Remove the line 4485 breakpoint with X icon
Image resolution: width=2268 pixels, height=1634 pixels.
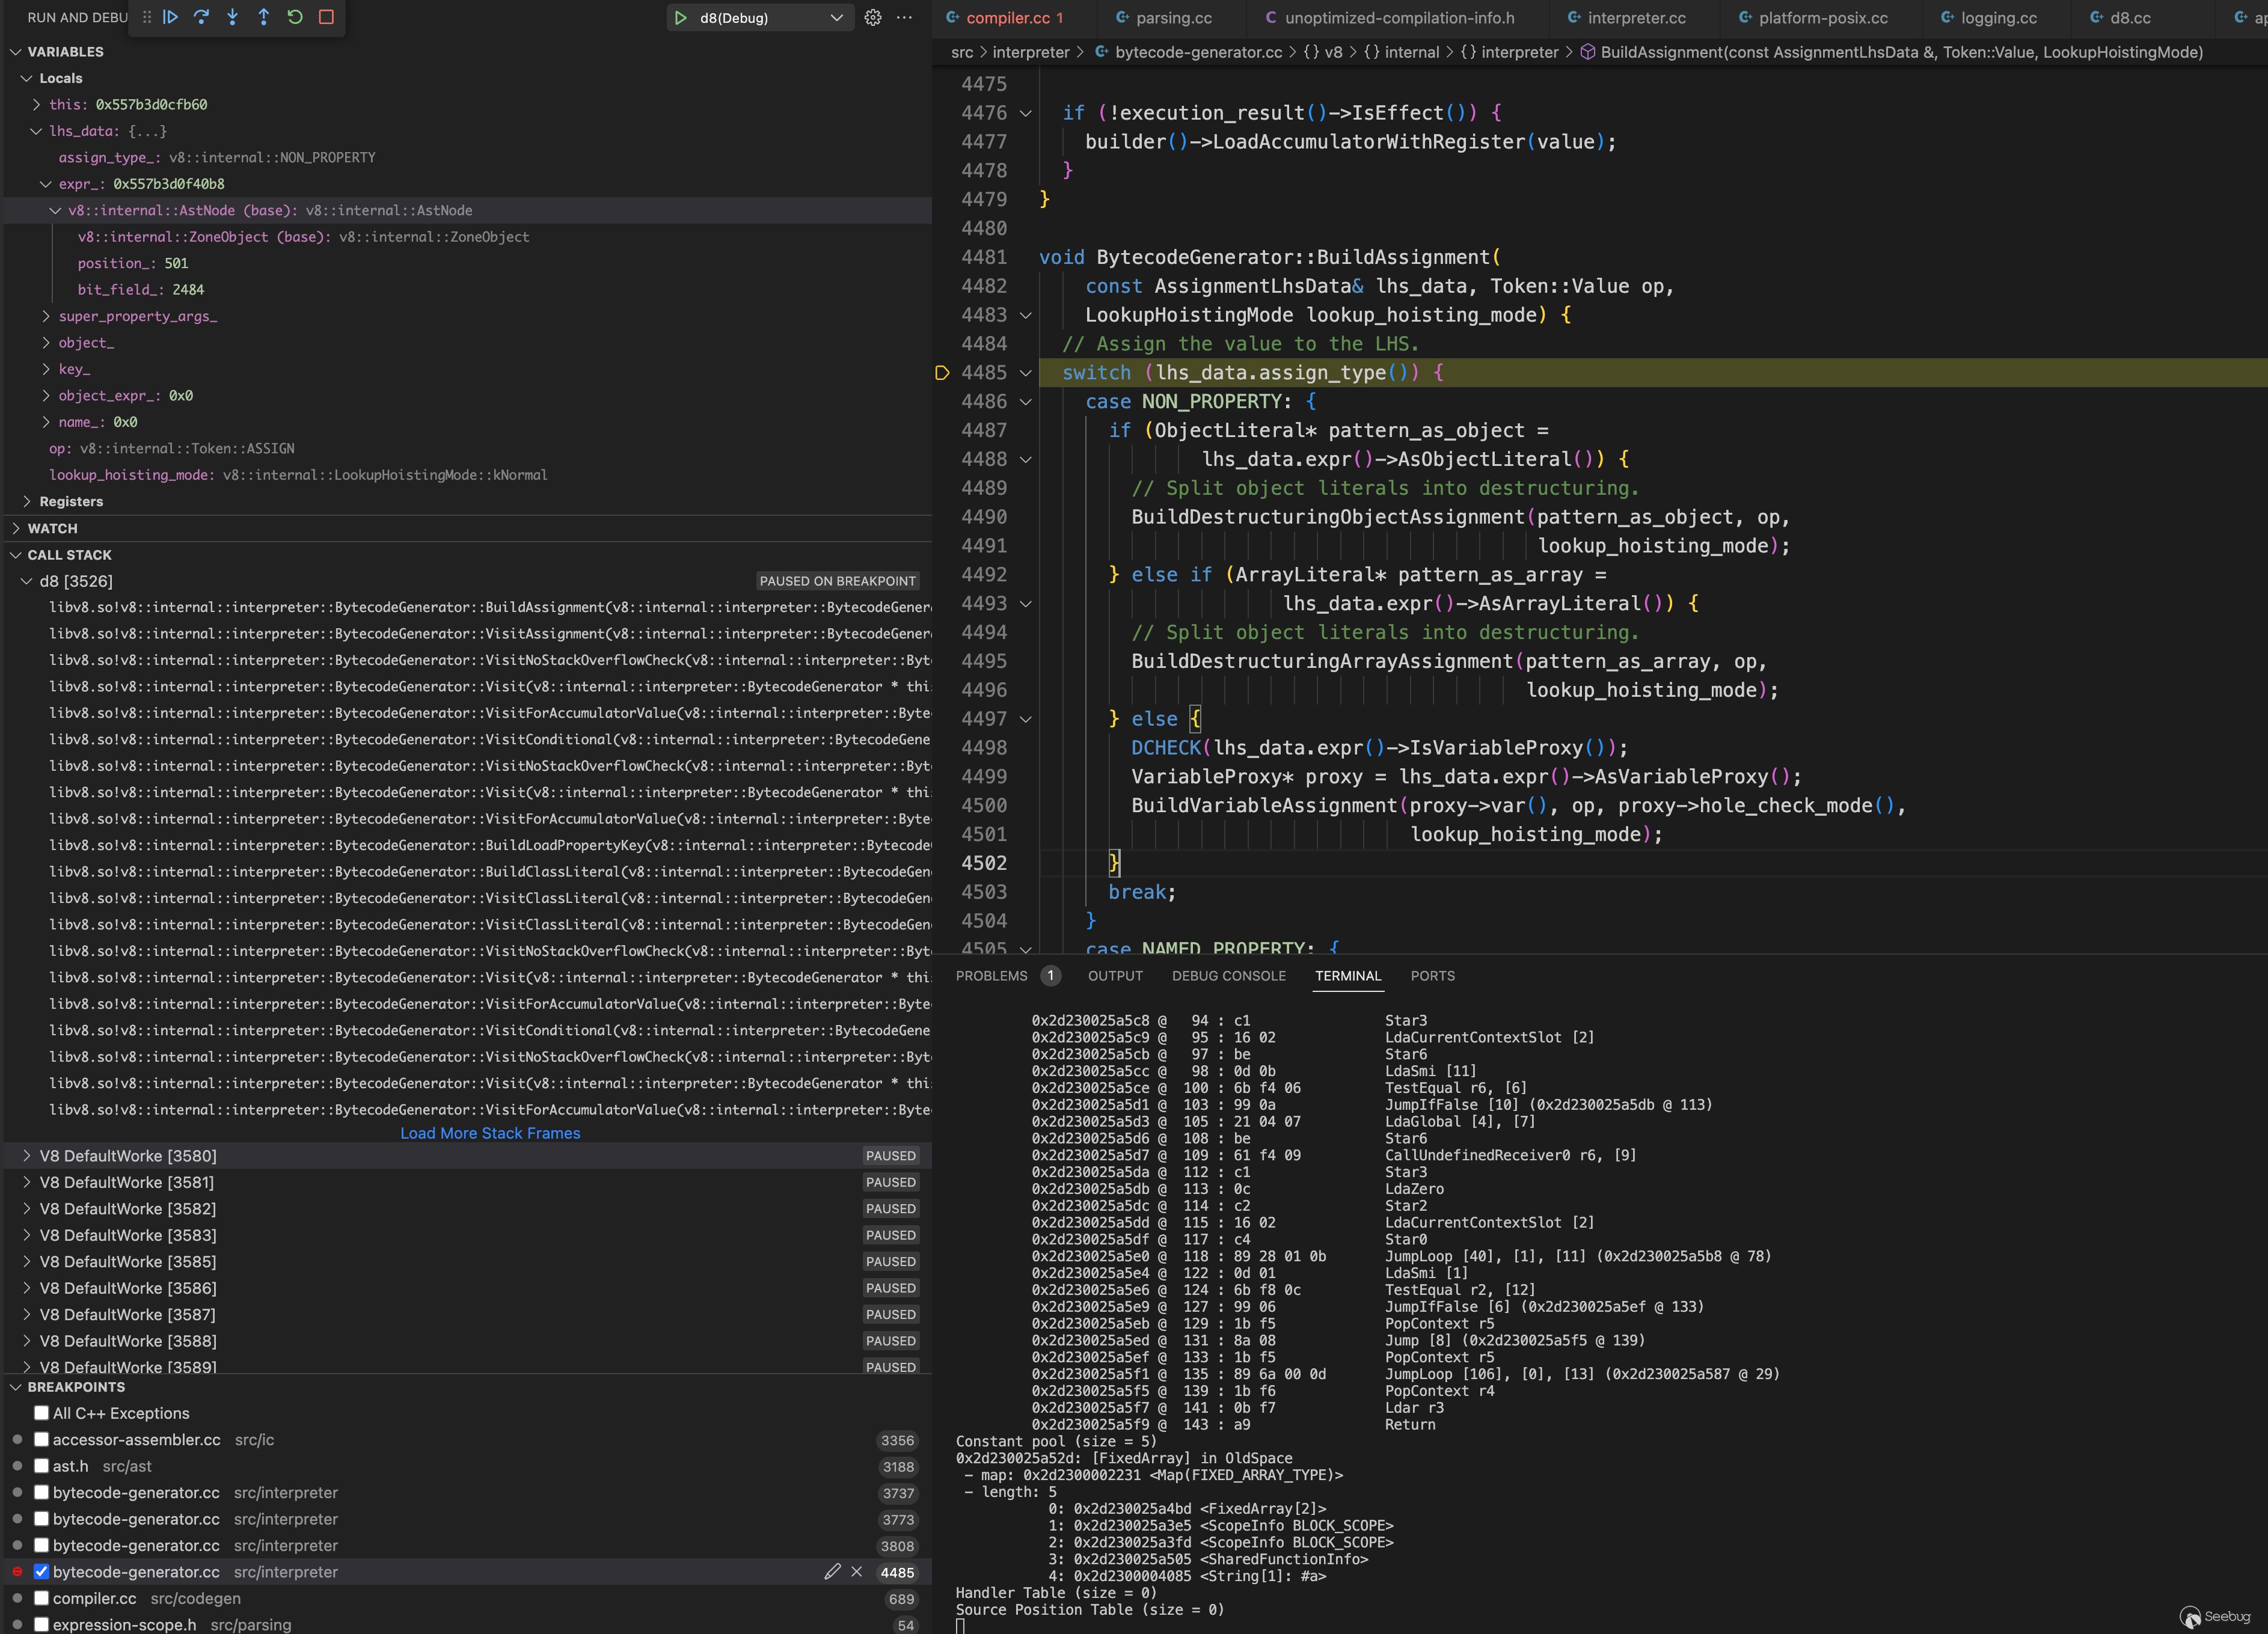(x=857, y=1572)
